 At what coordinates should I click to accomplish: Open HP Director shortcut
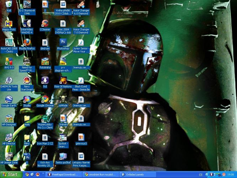[9, 140]
